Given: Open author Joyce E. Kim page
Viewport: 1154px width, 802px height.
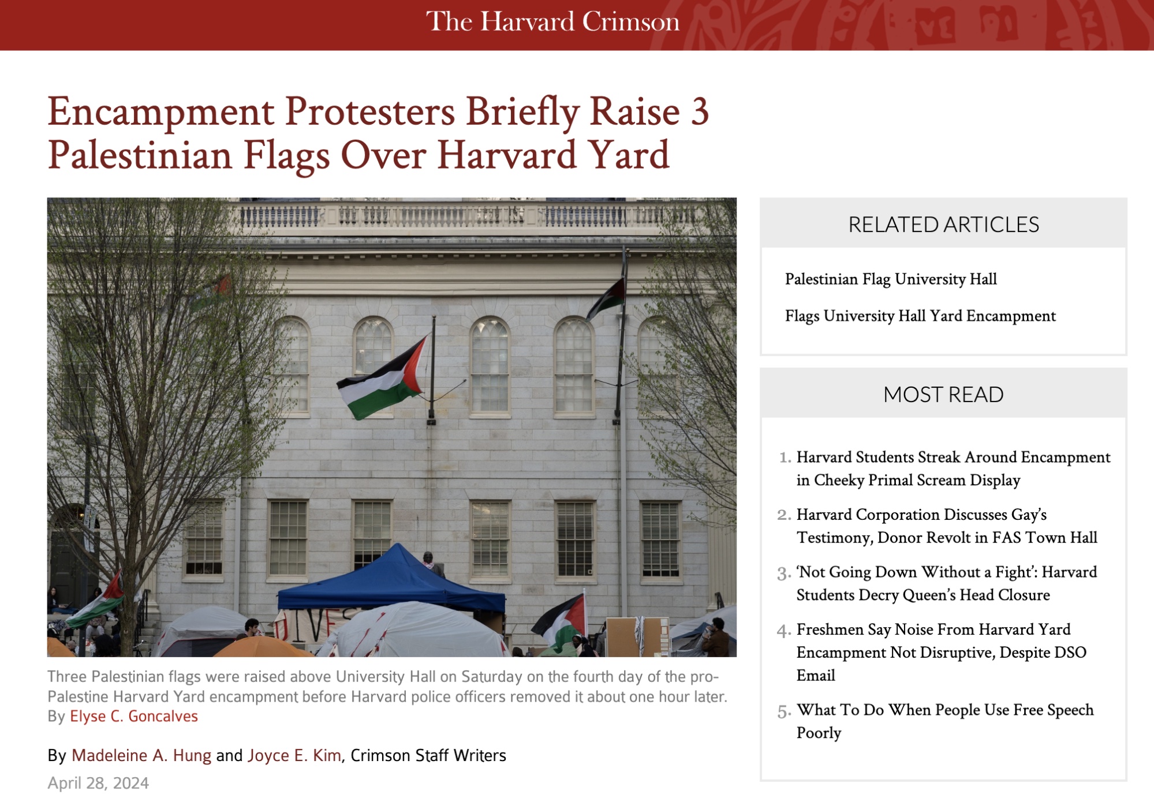Looking at the screenshot, I should (294, 756).
